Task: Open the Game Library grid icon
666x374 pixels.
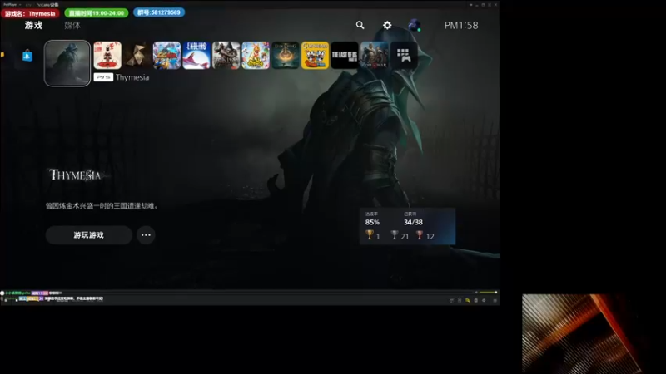Action: pos(404,55)
